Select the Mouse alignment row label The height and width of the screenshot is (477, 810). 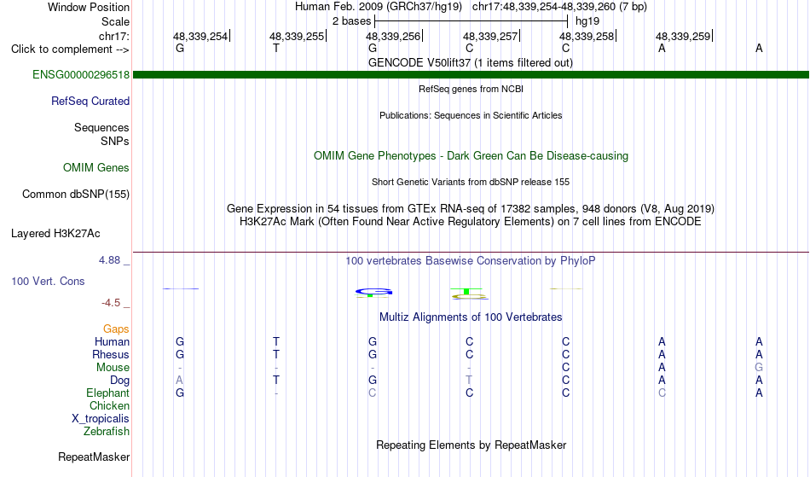[113, 368]
